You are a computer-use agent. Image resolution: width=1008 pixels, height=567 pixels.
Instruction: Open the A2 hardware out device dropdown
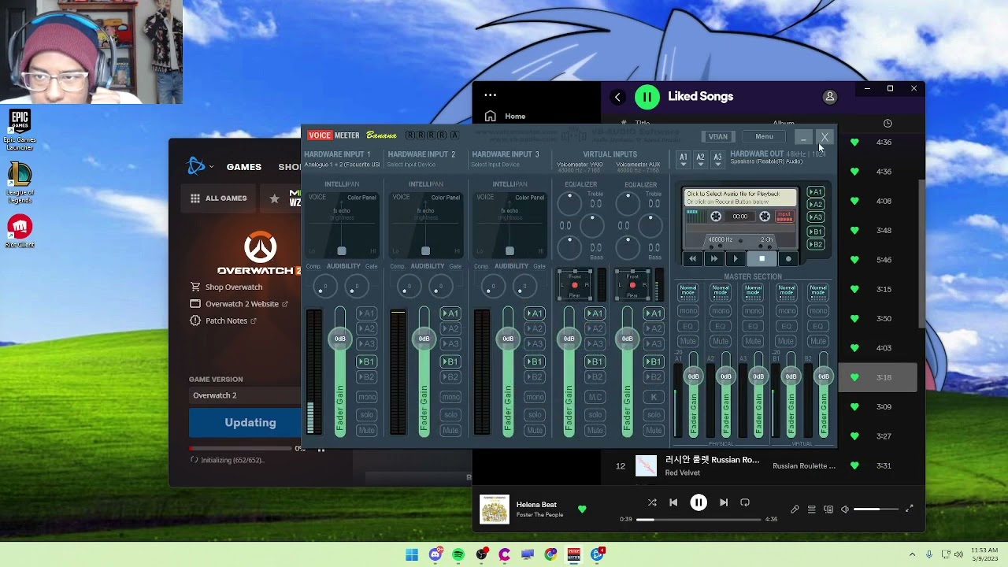pos(700,160)
